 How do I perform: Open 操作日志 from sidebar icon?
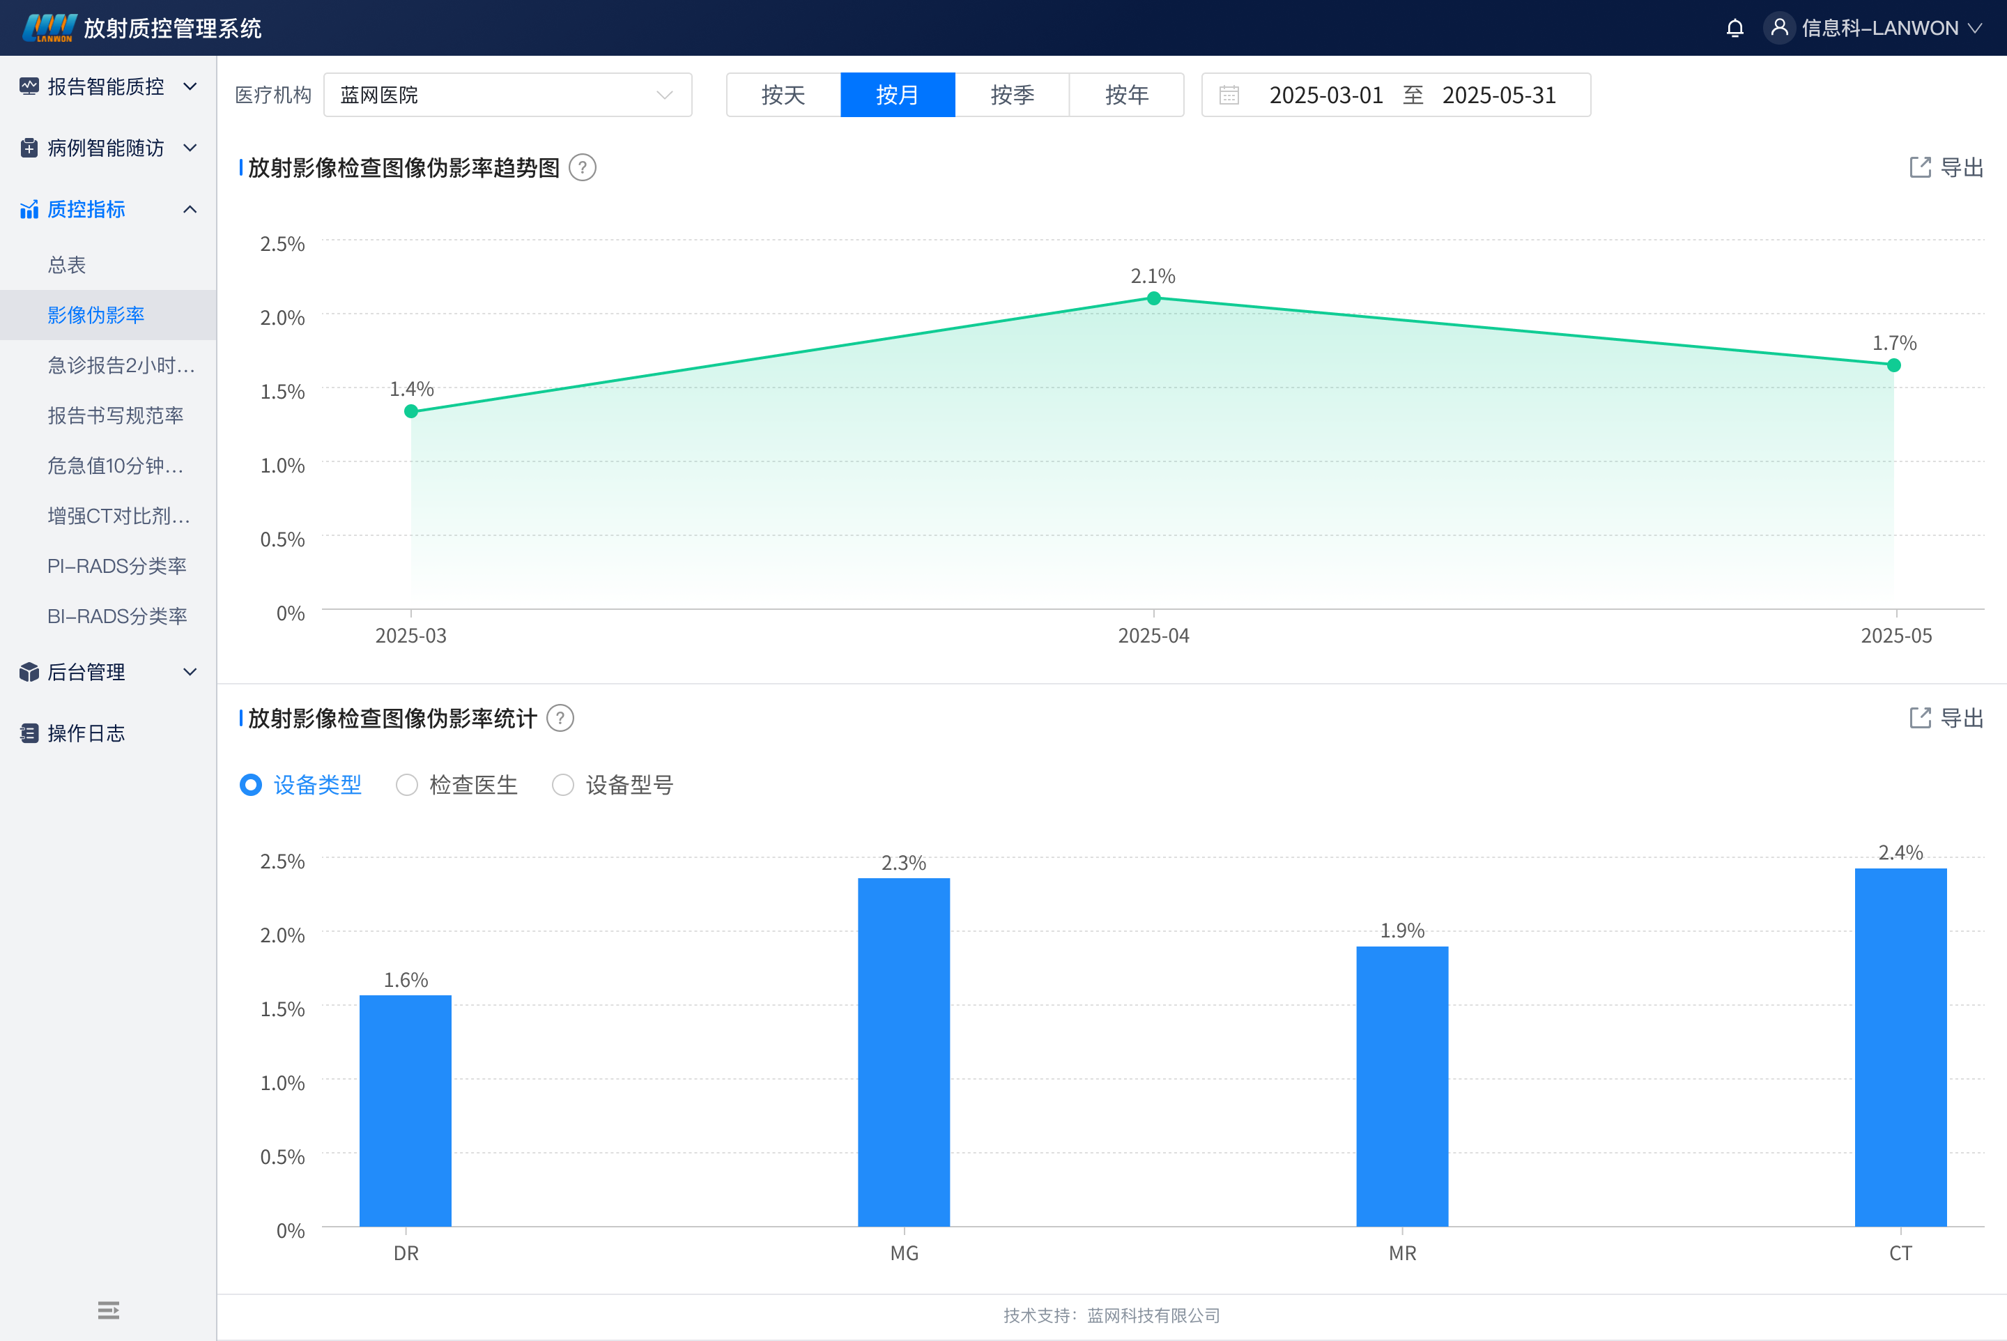29,733
